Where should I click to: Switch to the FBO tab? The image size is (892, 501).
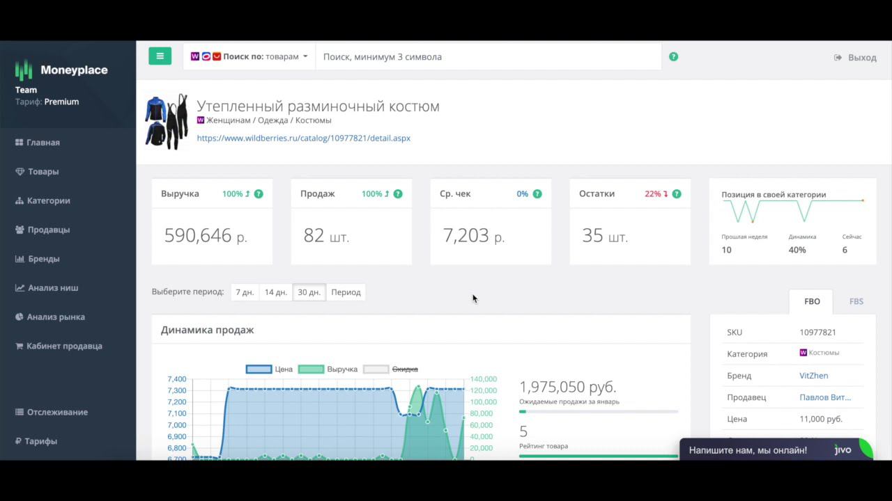(812, 301)
